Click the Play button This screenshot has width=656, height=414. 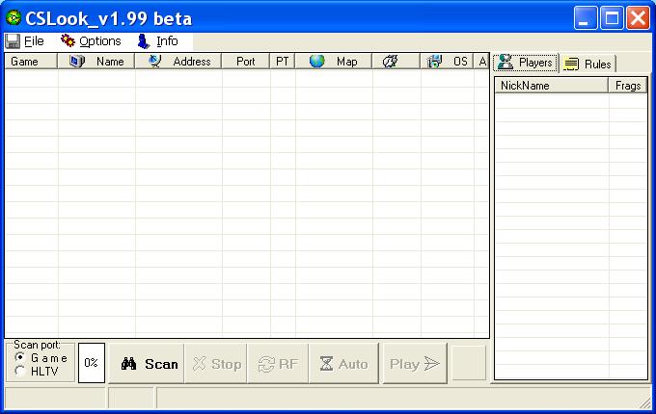(415, 364)
